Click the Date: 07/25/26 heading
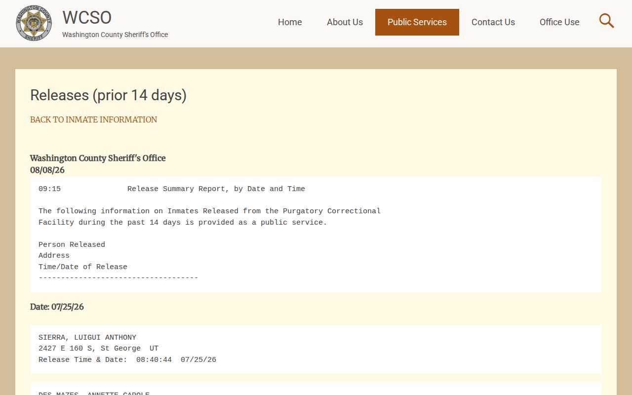This screenshot has height=395, width=632. click(57, 307)
